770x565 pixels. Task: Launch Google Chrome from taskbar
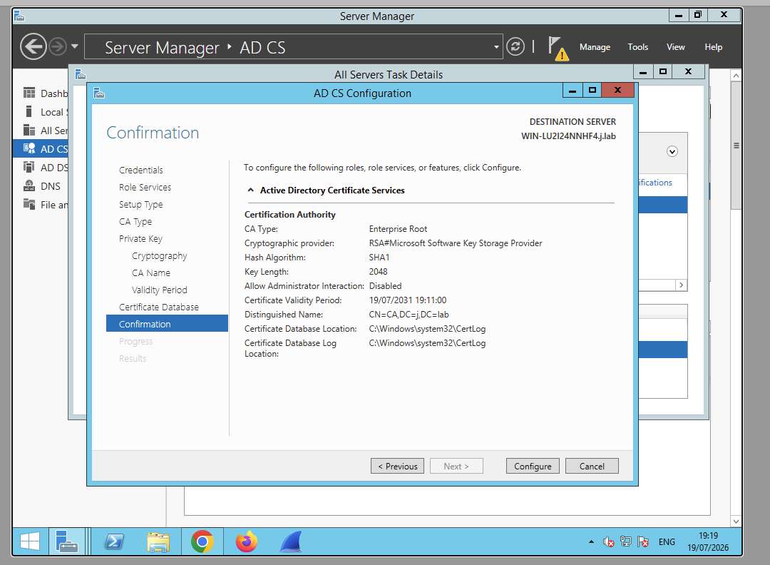click(x=202, y=542)
